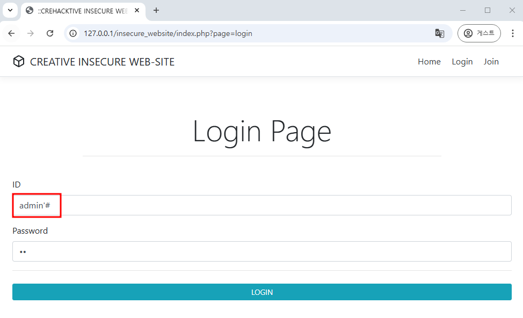
Task: Click CREATIVE INSECURE WEB-SITE brand title
Action: 102,62
